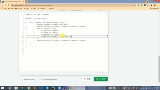Open the Apps bookmark shortcut
Viewport: 160px width, 90px height.
coord(4,8)
